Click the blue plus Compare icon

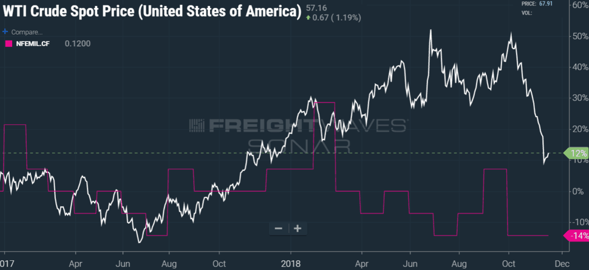[5, 32]
